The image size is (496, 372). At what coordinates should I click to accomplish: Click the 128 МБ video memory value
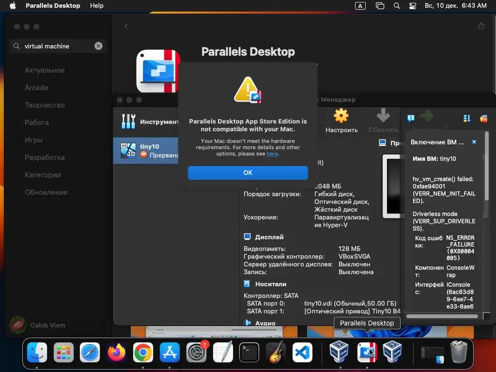349,248
